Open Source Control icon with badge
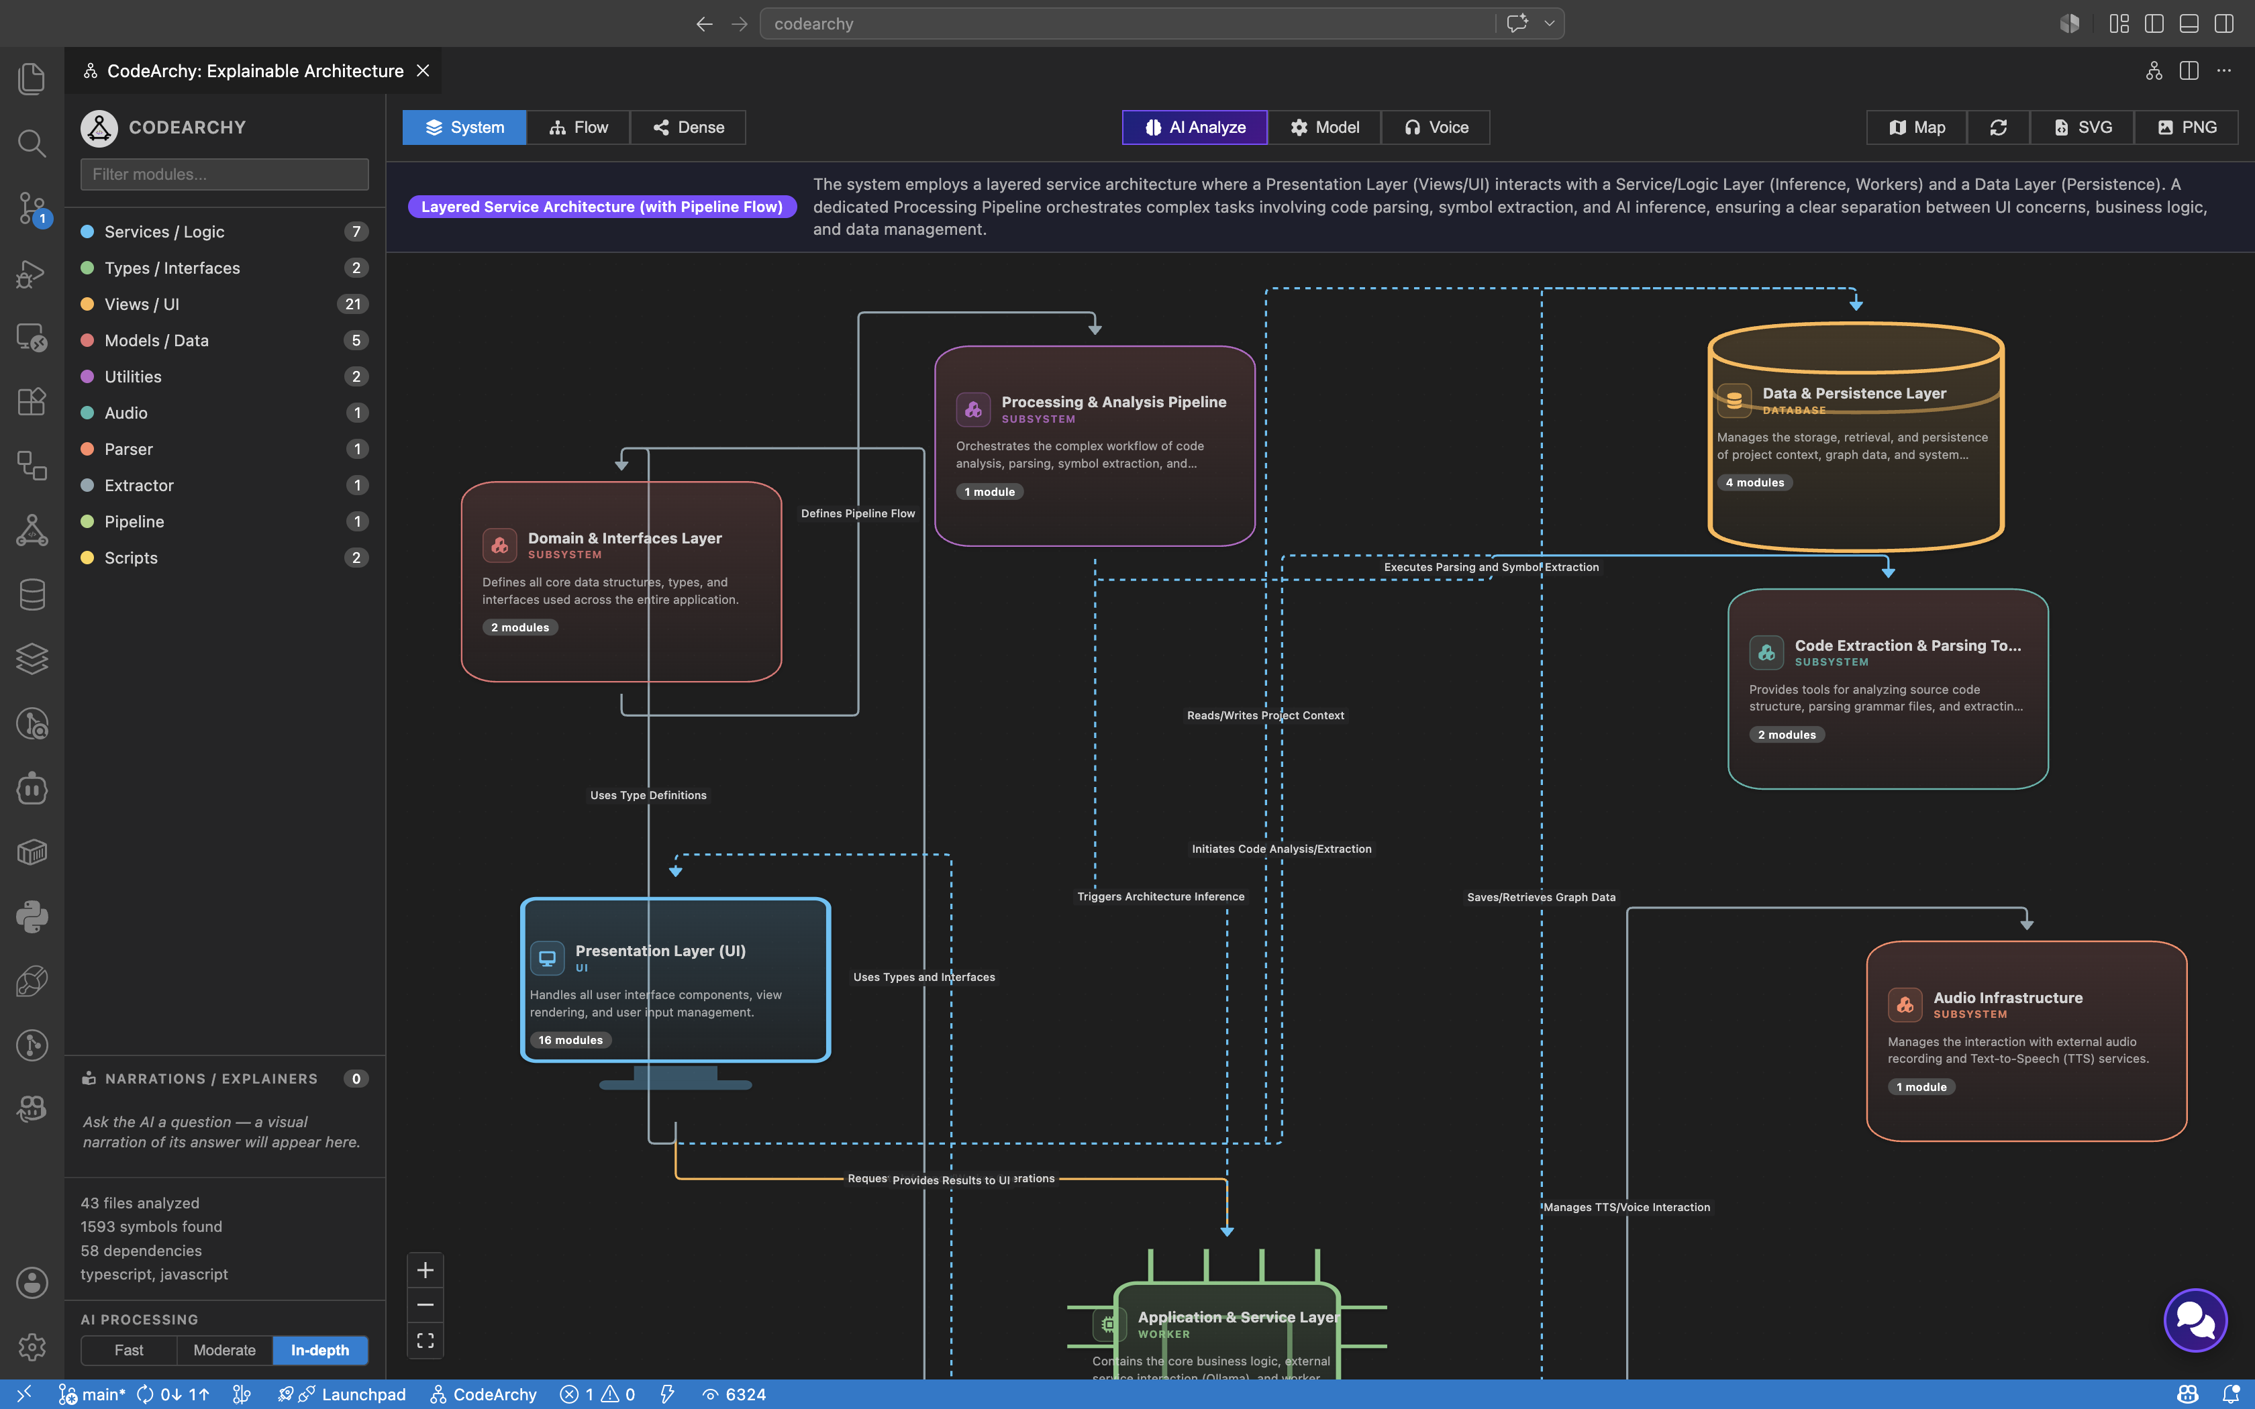 32,208
